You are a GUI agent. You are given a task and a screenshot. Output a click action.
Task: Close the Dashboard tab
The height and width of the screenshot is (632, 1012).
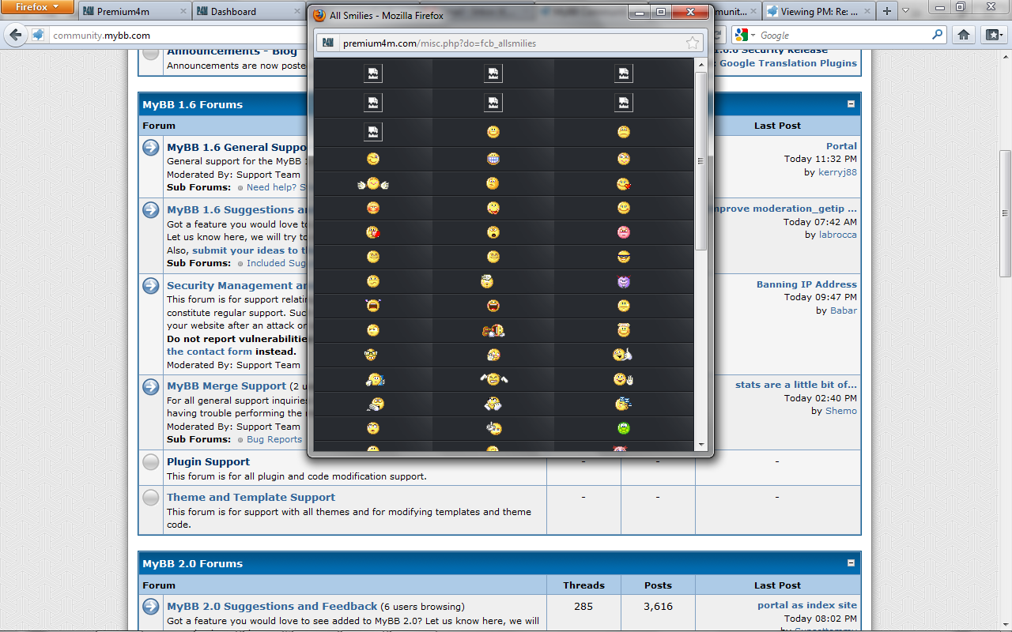[296, 11]
